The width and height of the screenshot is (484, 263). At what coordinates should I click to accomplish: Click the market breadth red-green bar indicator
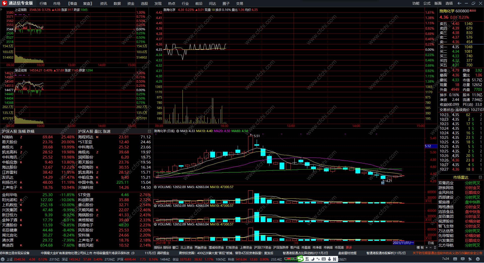pos(291,259)
